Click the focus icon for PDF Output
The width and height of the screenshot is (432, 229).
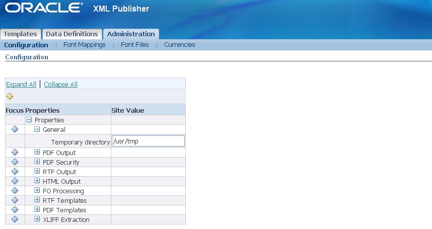(15, 152)
